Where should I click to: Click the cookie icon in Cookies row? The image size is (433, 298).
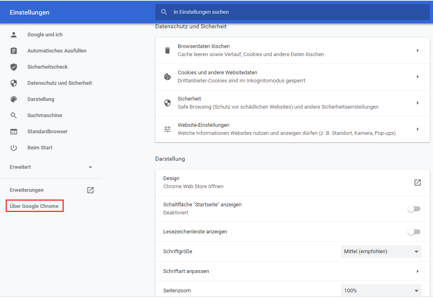tap(167, 77)
